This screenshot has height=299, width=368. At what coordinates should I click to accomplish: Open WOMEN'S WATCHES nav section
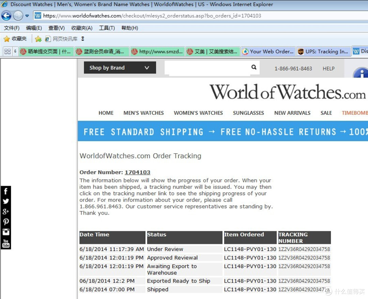click(198, 113)
